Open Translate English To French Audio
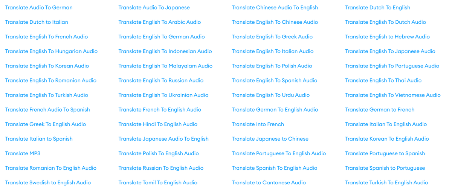Screen dimensions: 452x190 [x=46, y=37]
